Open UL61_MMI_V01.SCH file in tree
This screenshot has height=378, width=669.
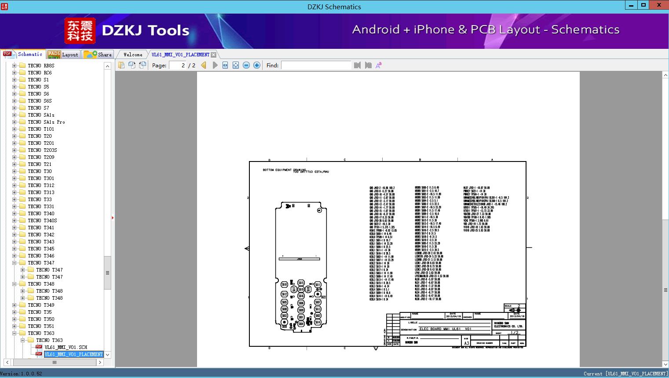click(x=66, y=347)
